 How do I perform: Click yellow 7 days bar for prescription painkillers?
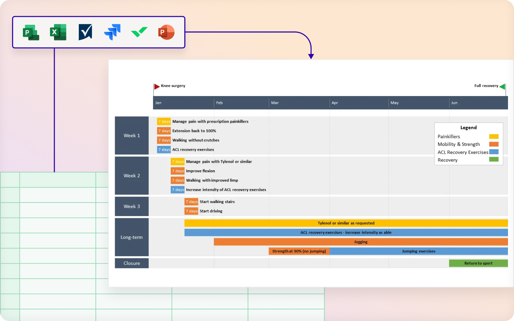point(164,121)
